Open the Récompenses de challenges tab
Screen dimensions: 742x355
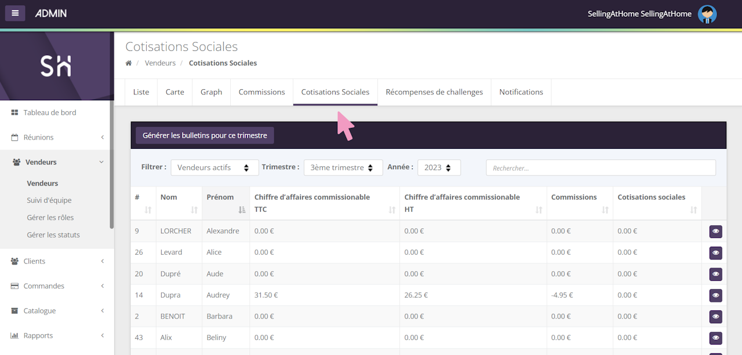coord(434,92)
